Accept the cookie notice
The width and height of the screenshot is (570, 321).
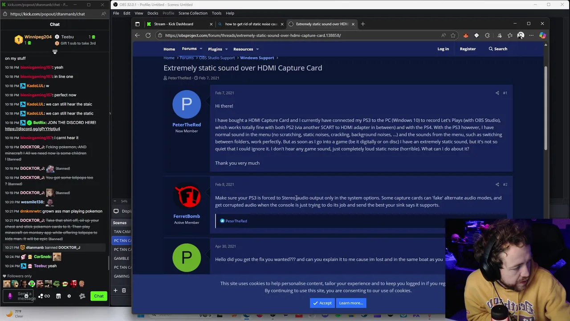[x=322, y=303]
